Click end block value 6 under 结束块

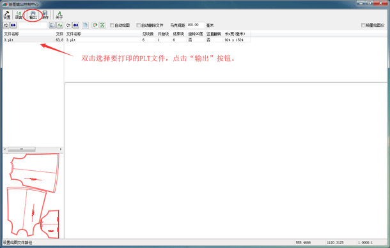point(174,40)
